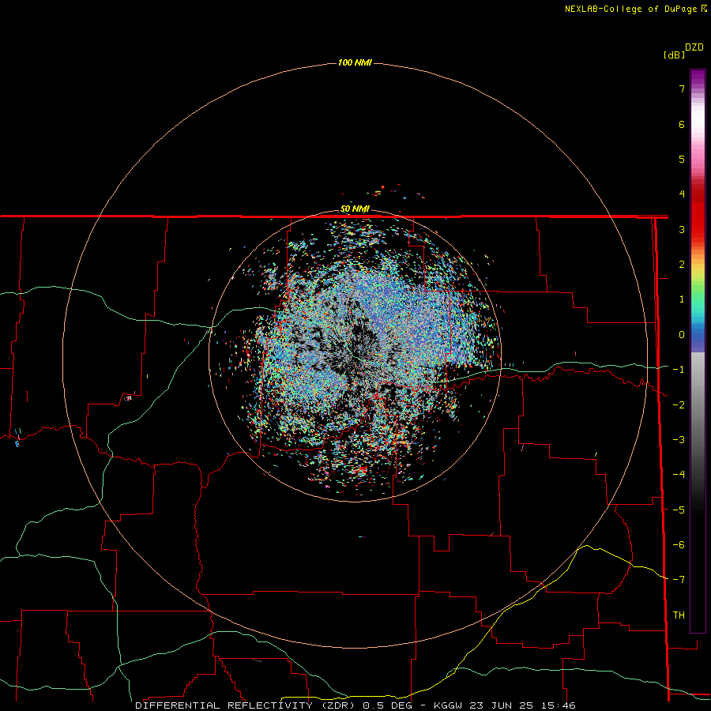Click the -3 value on color scale
This screenshot has height=711, width=711.
[679, 440]
